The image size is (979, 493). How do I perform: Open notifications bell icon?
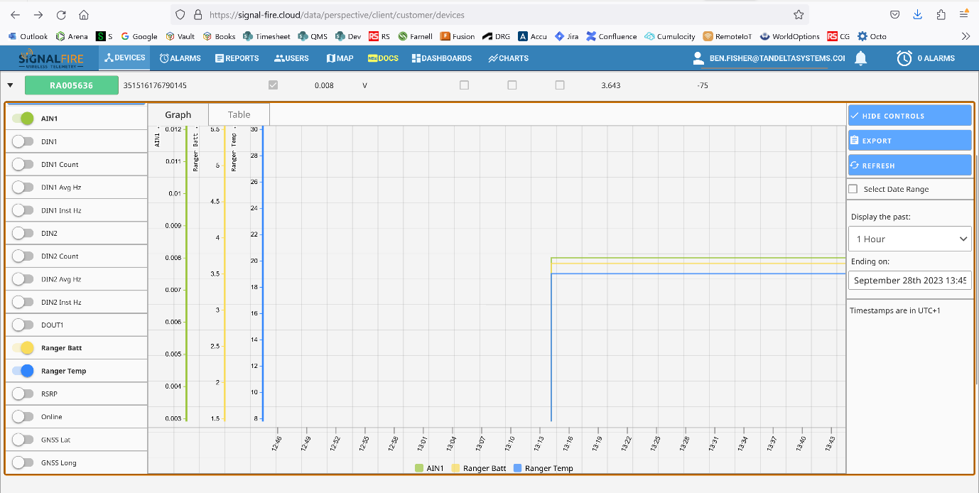point(860,58)
